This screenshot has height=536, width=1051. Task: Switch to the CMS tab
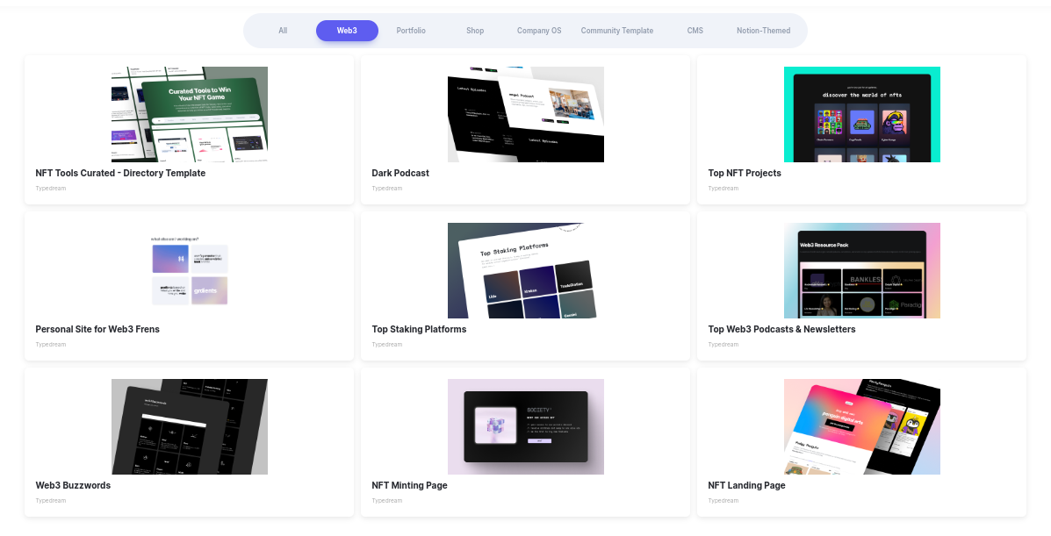click(x=695, y=31)
